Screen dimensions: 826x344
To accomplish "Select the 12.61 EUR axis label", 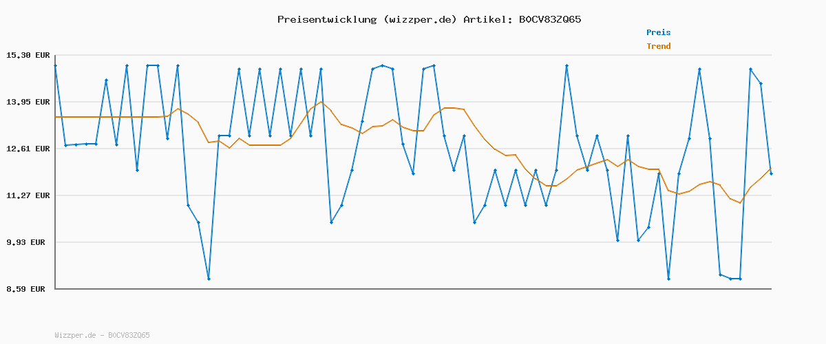I will [28, 149].
